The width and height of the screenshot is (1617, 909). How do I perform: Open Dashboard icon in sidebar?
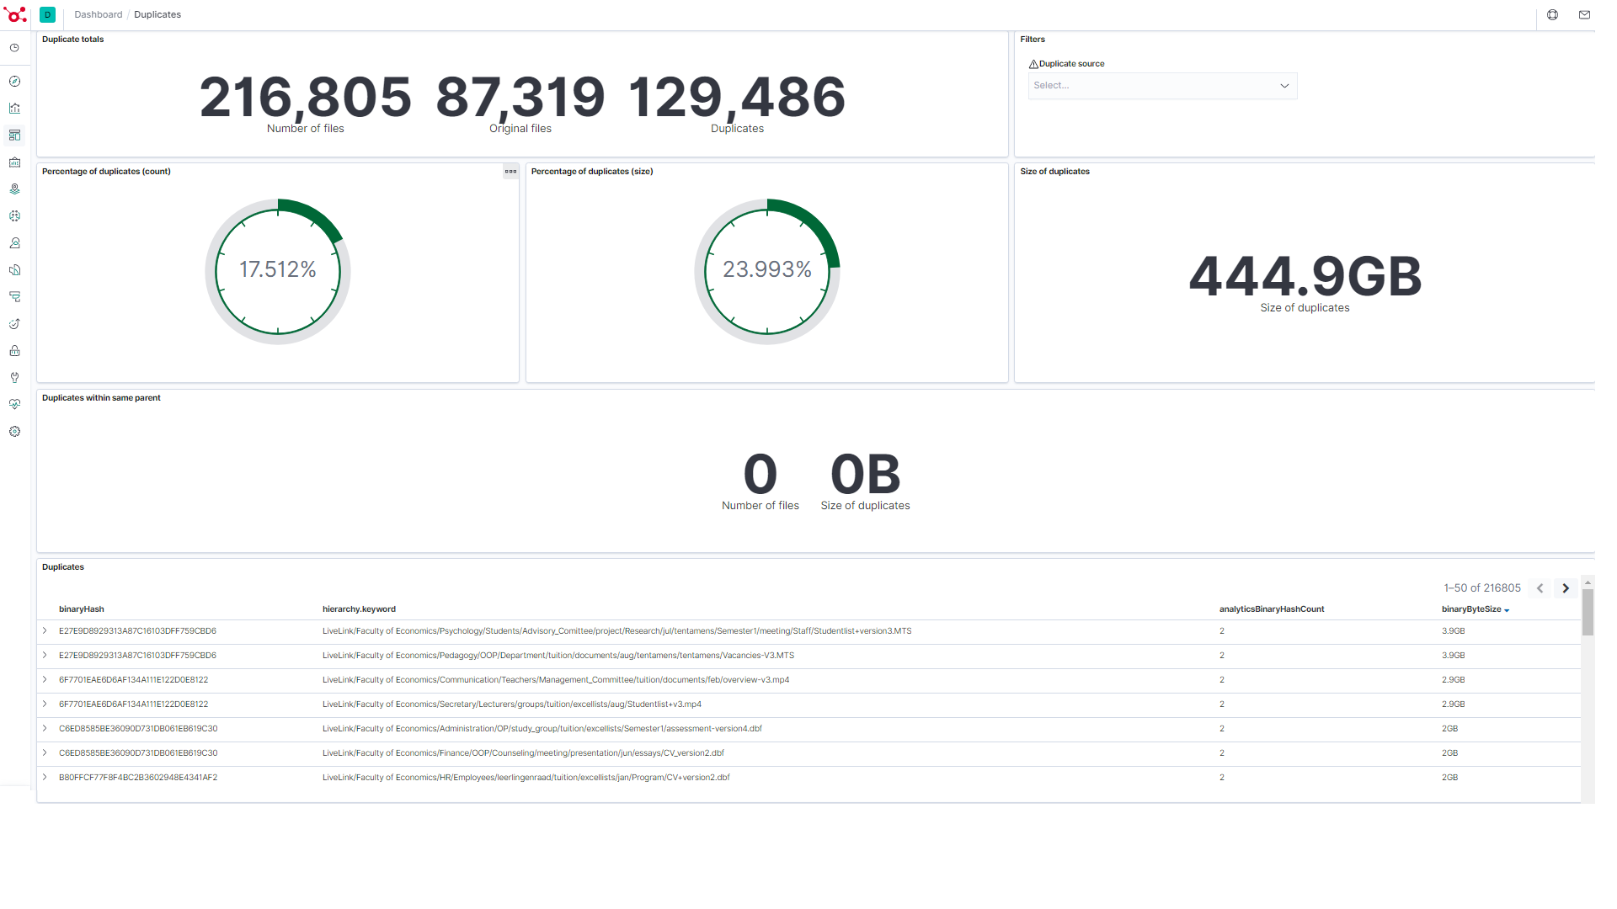(x=14, y=136)
